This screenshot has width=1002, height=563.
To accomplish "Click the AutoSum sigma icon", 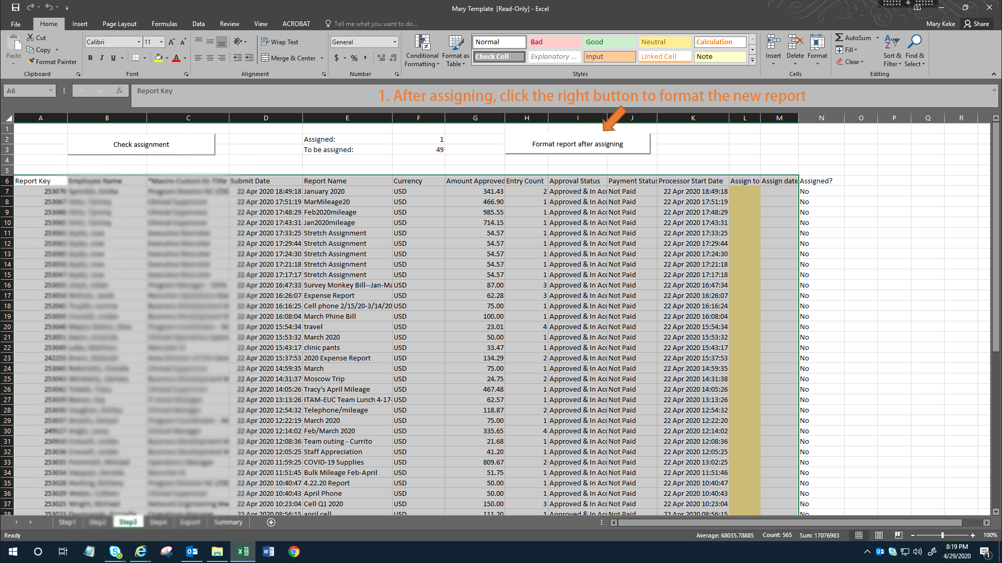I will tap(839, 37).
